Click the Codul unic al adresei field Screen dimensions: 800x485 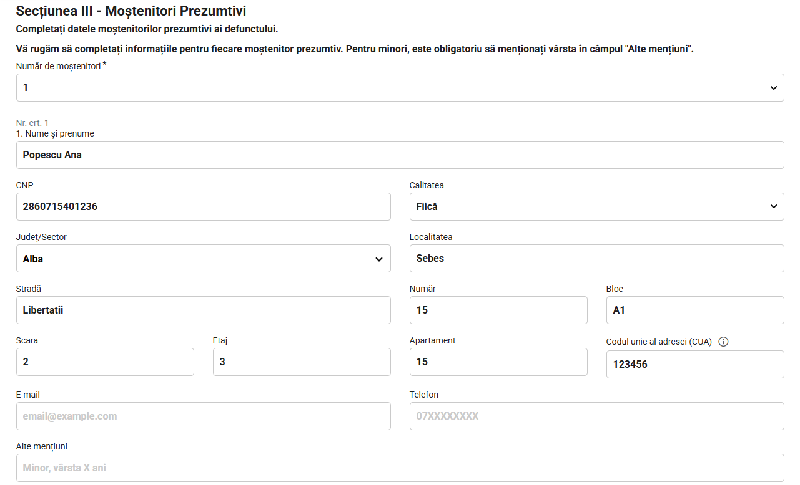[695, 364]
